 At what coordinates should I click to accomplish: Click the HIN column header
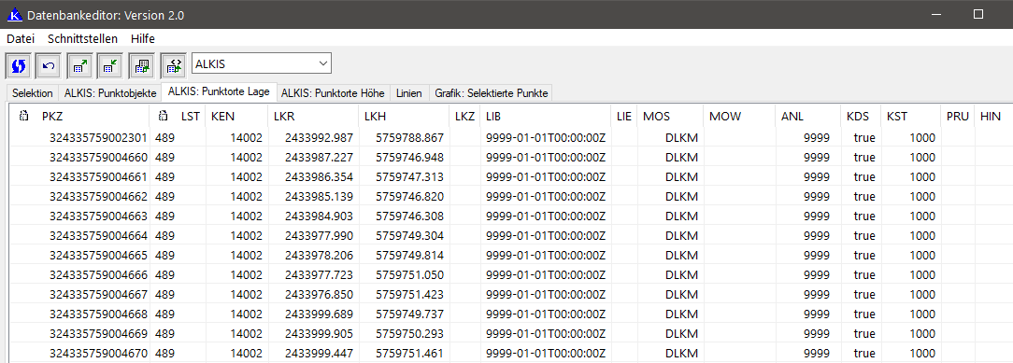991,117
